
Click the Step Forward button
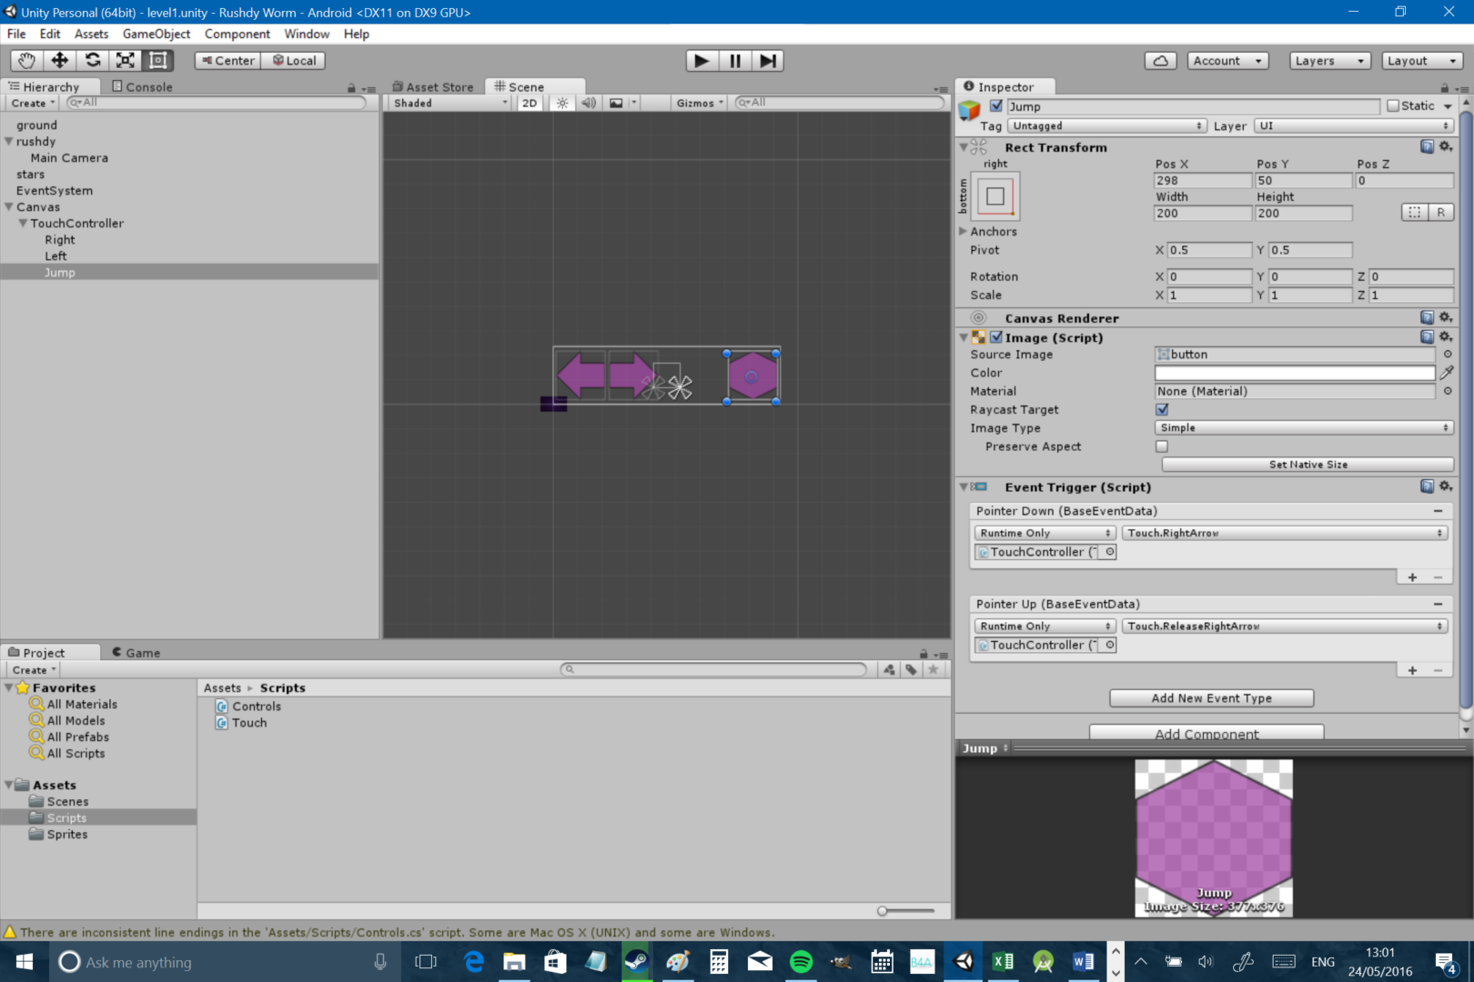[768, 60]
